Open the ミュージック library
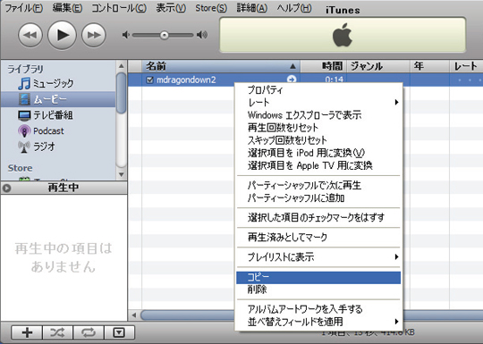 tap(46, 83)
